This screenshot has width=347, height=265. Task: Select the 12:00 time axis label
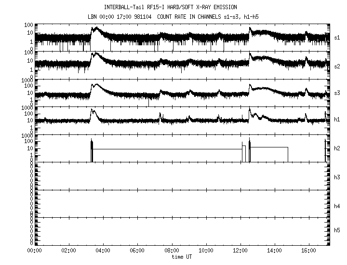point(240,251)
